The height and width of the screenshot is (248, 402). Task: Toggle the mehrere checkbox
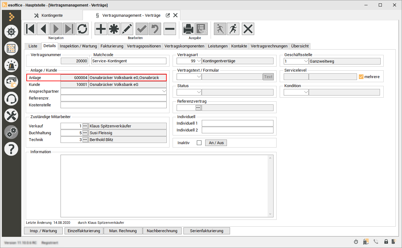361,77
